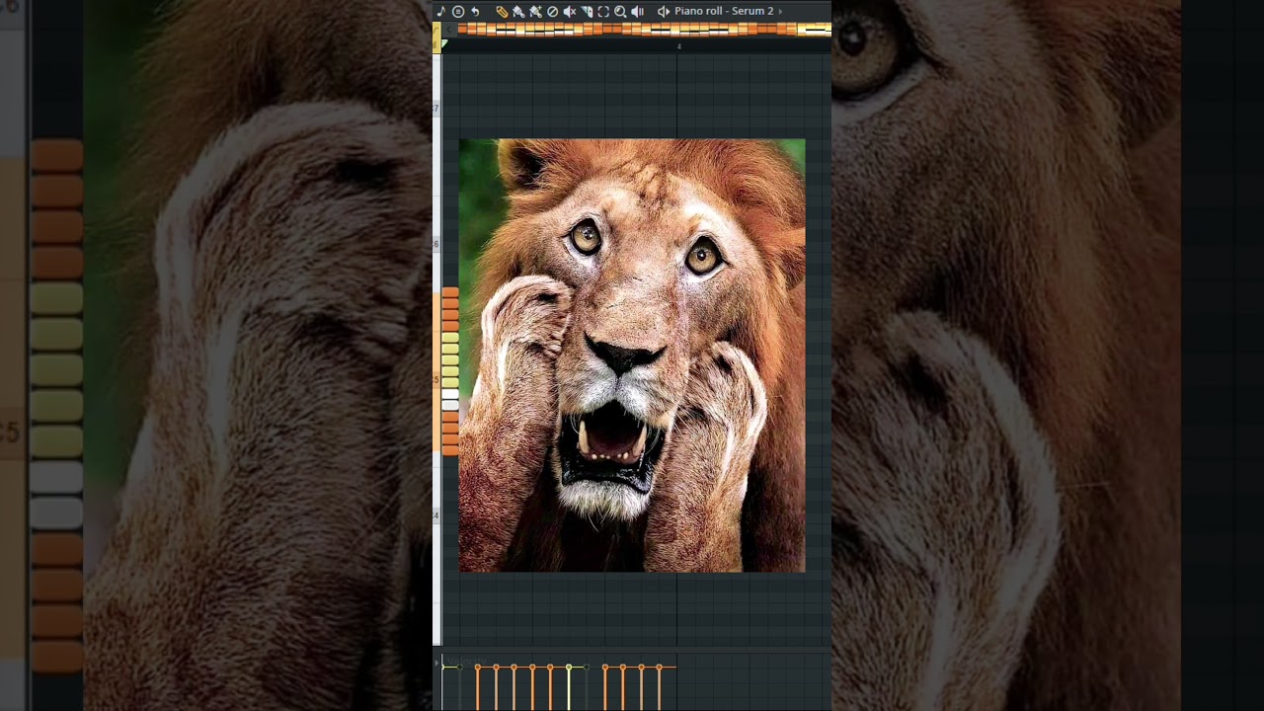
Task: Select the Slice tool
Action: (x=587, y=12)
